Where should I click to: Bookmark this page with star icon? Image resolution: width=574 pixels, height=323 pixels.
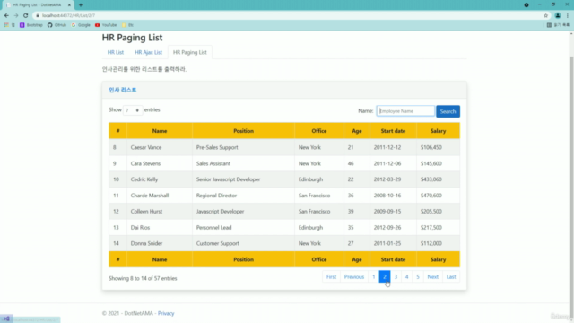point(546,15)
